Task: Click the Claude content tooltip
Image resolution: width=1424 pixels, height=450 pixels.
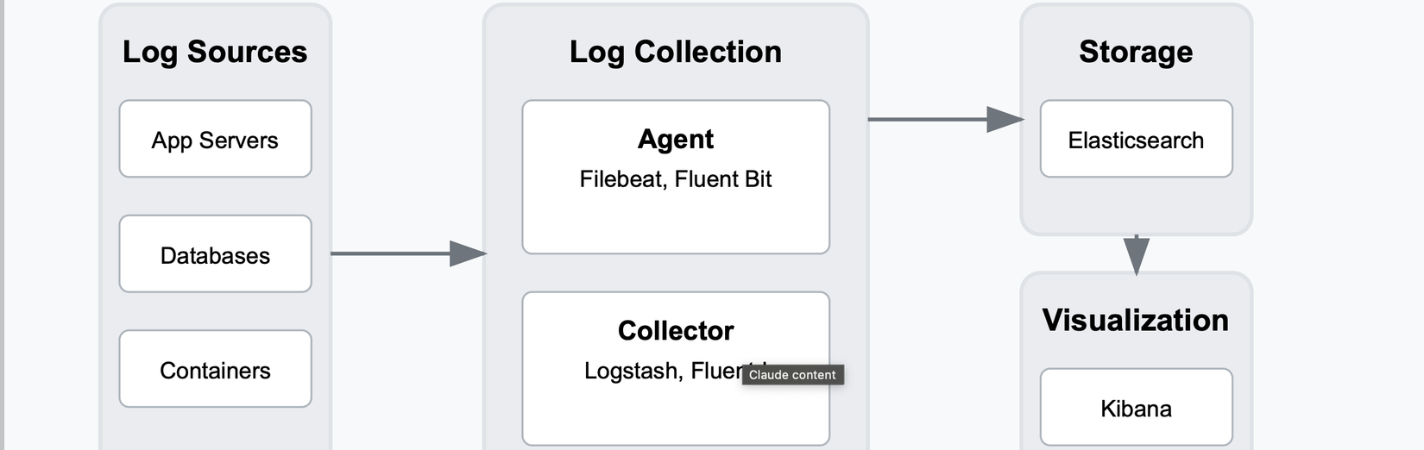Action: pyautogui.click(x=792, y=375)
